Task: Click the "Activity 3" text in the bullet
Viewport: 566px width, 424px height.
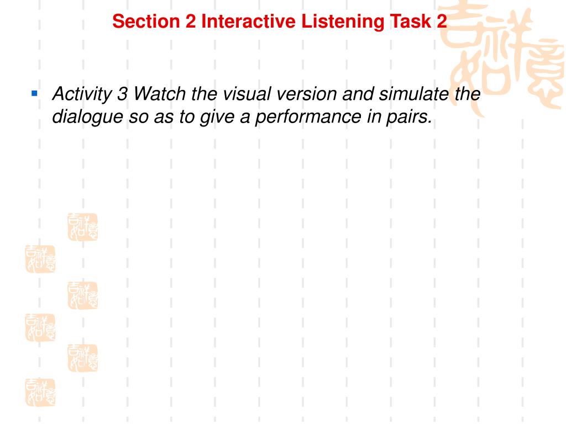Action: point(90,94)
